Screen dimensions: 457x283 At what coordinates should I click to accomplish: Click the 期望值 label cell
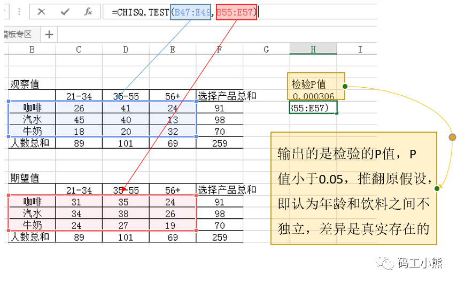25,178
